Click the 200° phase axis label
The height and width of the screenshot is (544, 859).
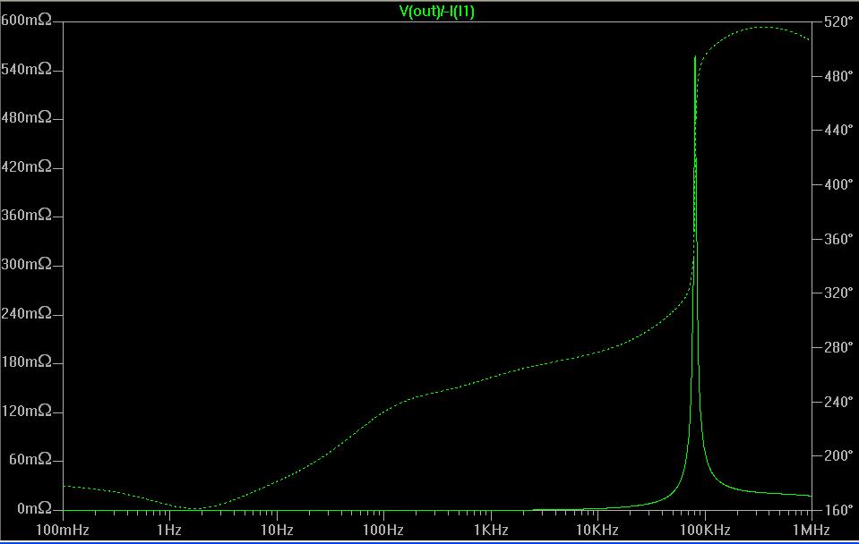[838, 455]
